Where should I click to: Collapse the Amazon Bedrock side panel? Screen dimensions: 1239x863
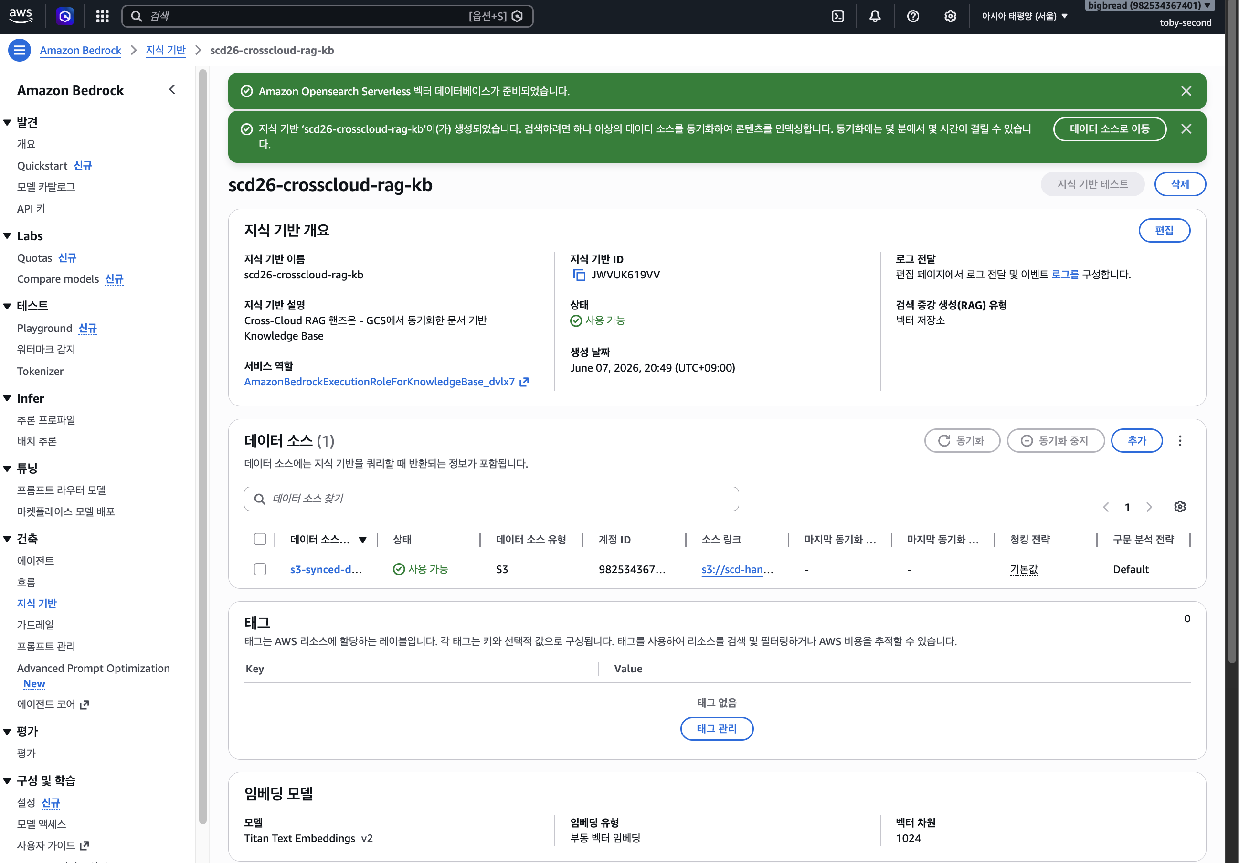tap(172, 90)
